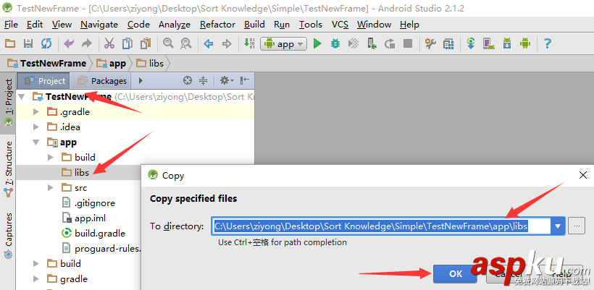Click the browse ellipsis button

pos(577,226)
